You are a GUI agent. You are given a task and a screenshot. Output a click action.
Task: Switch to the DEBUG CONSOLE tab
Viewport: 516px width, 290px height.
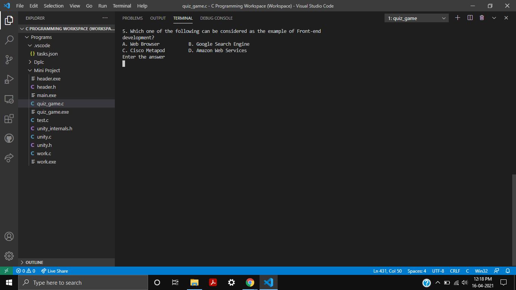216,18
